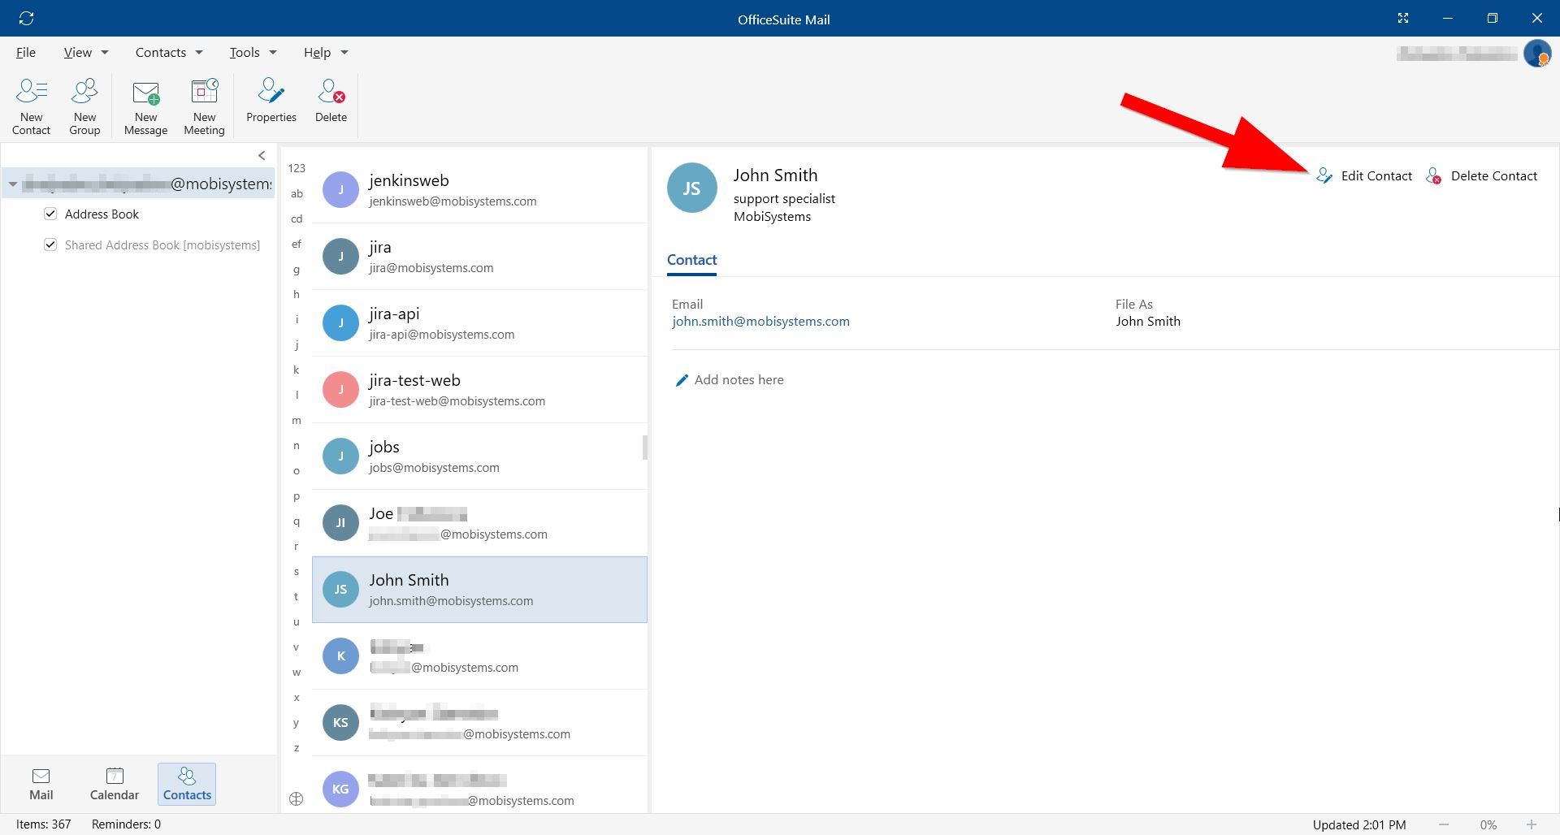Select the Contact tab in details pane
This screenshot has height=835, width=1560.
pos(692,260)
